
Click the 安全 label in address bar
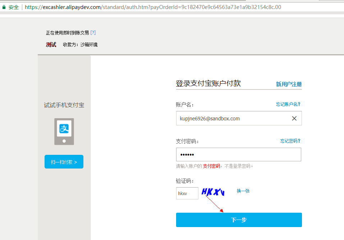(14, 7)
